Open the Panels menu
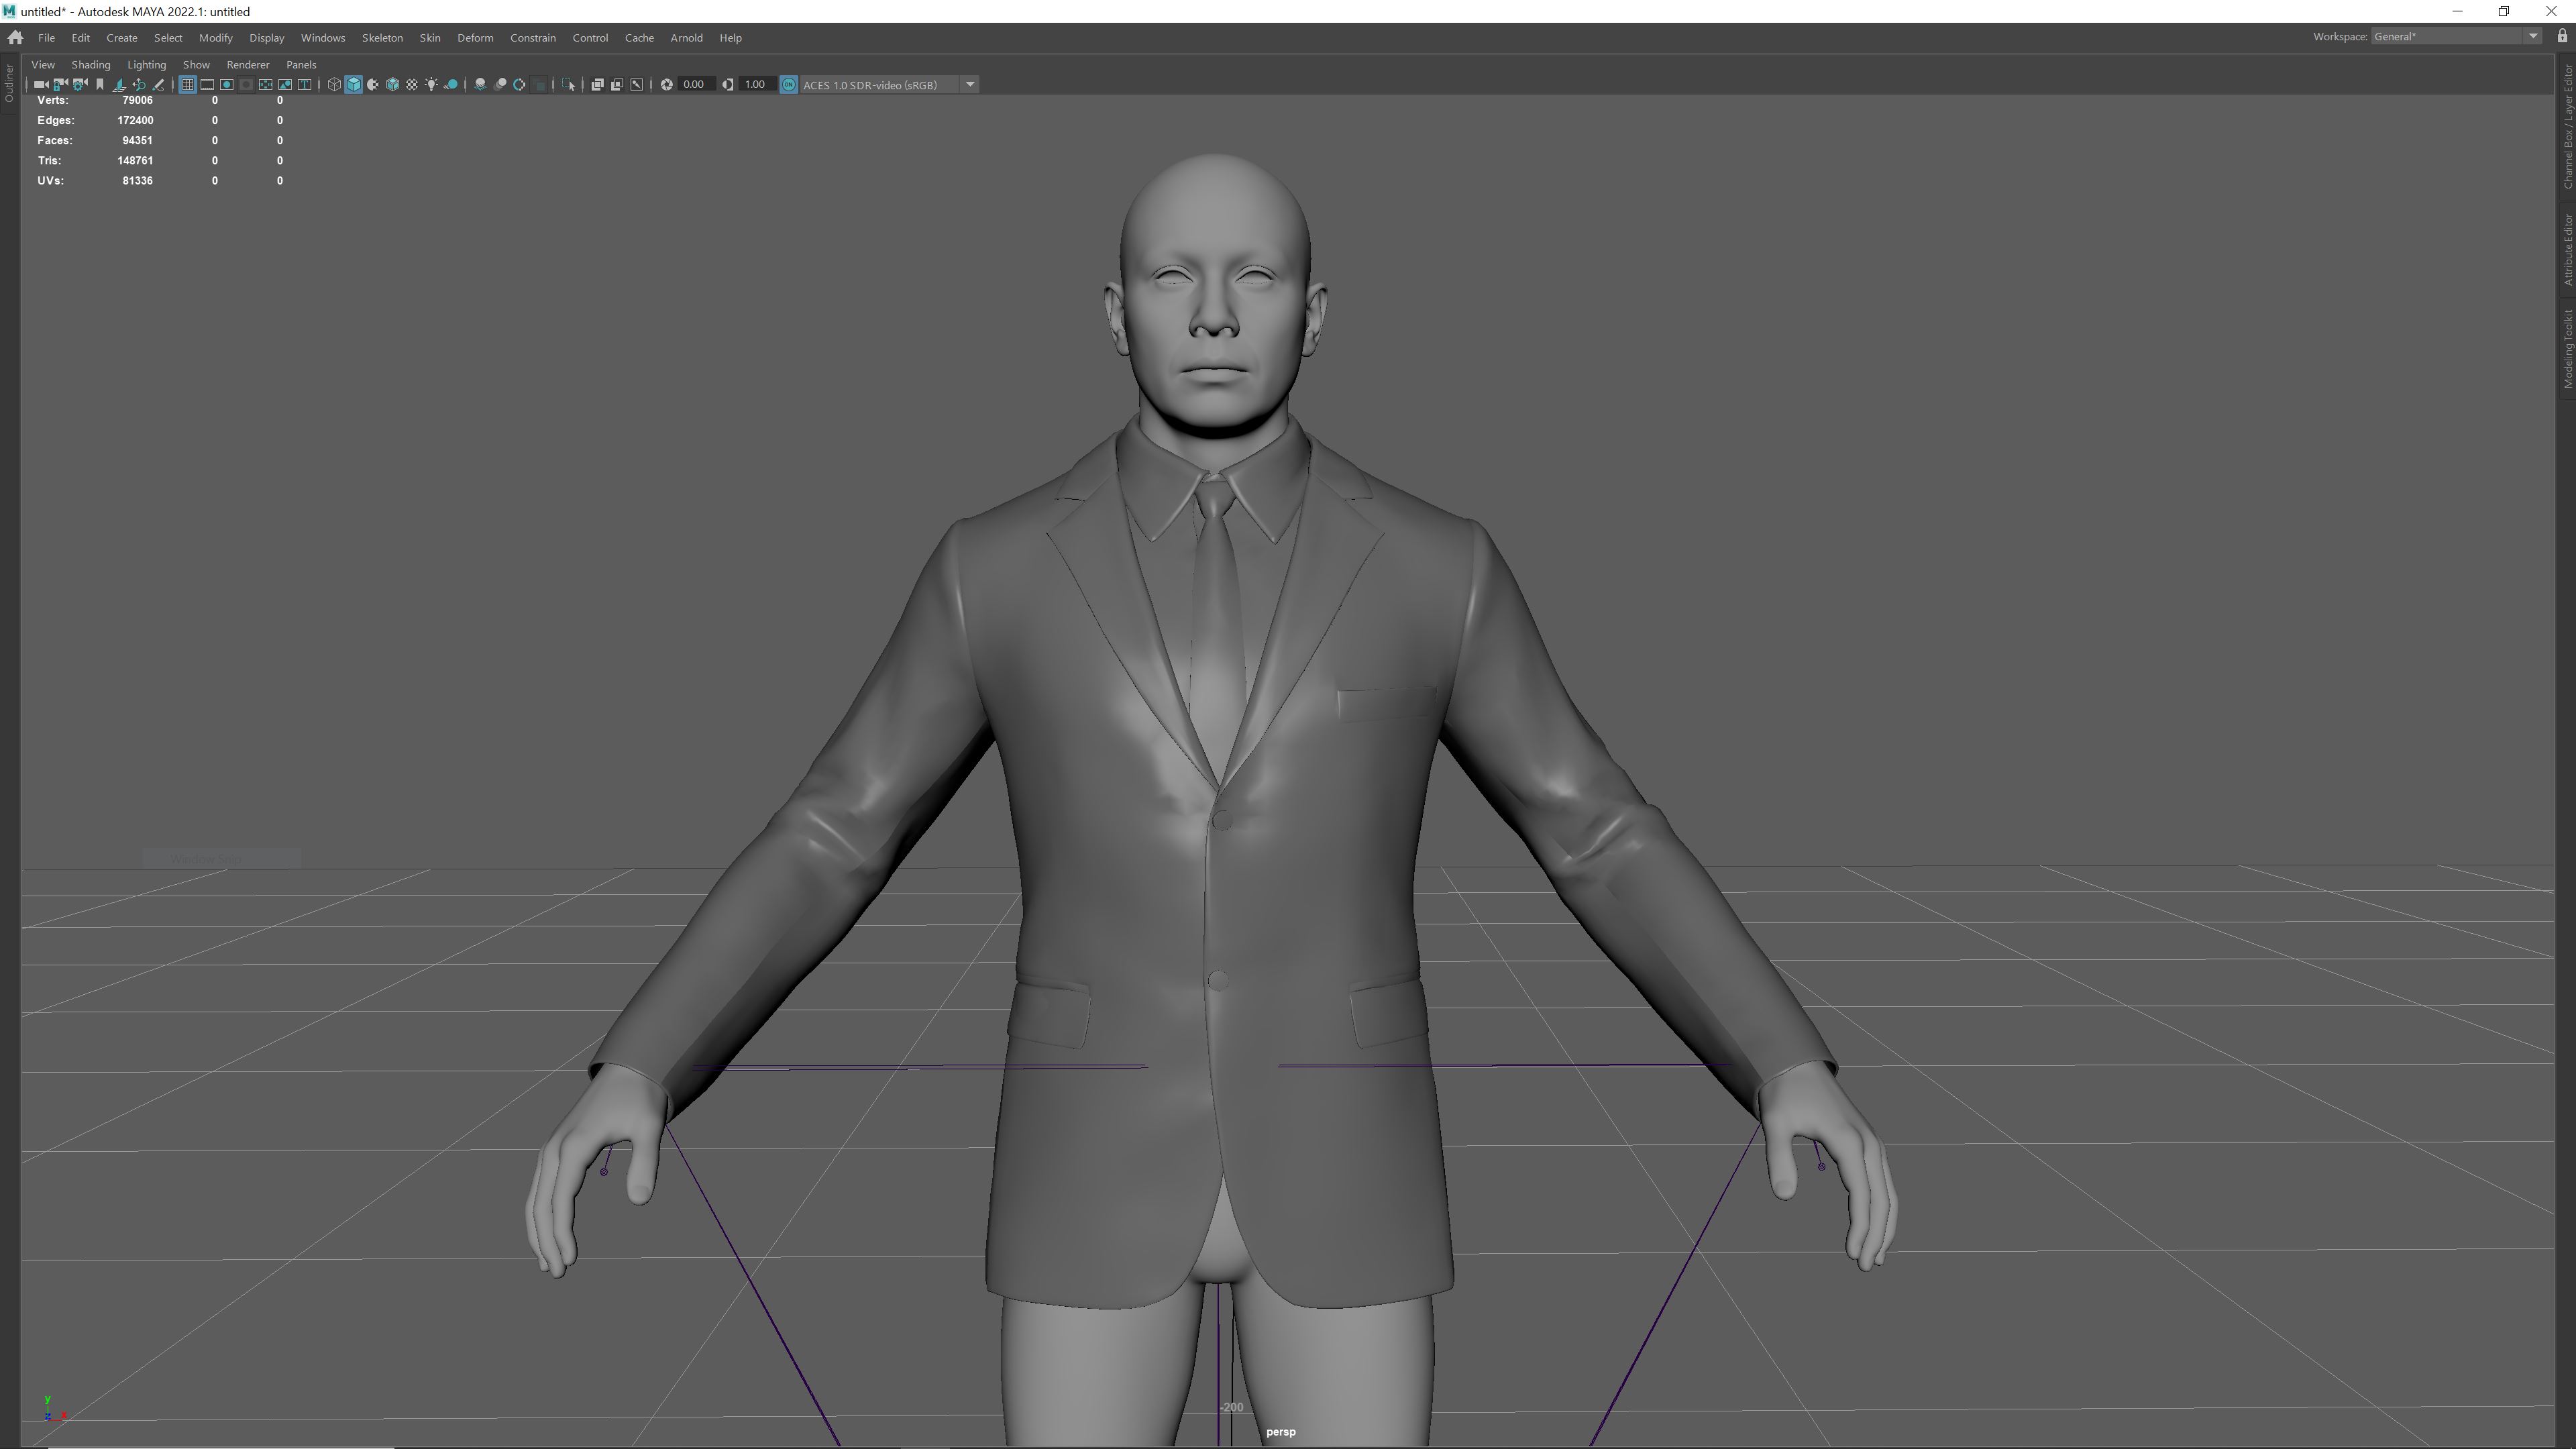 click(x=301, y=64)
